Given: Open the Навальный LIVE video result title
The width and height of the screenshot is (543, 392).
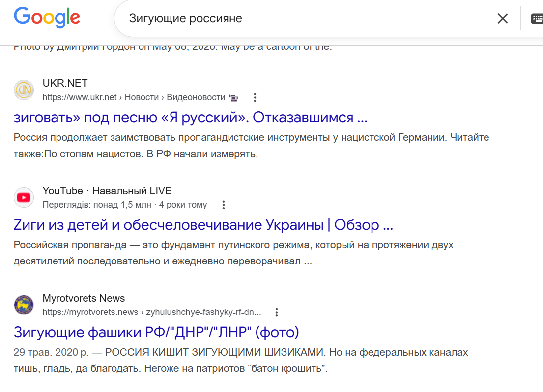Looking at the screenshot, I should [203, 225].
